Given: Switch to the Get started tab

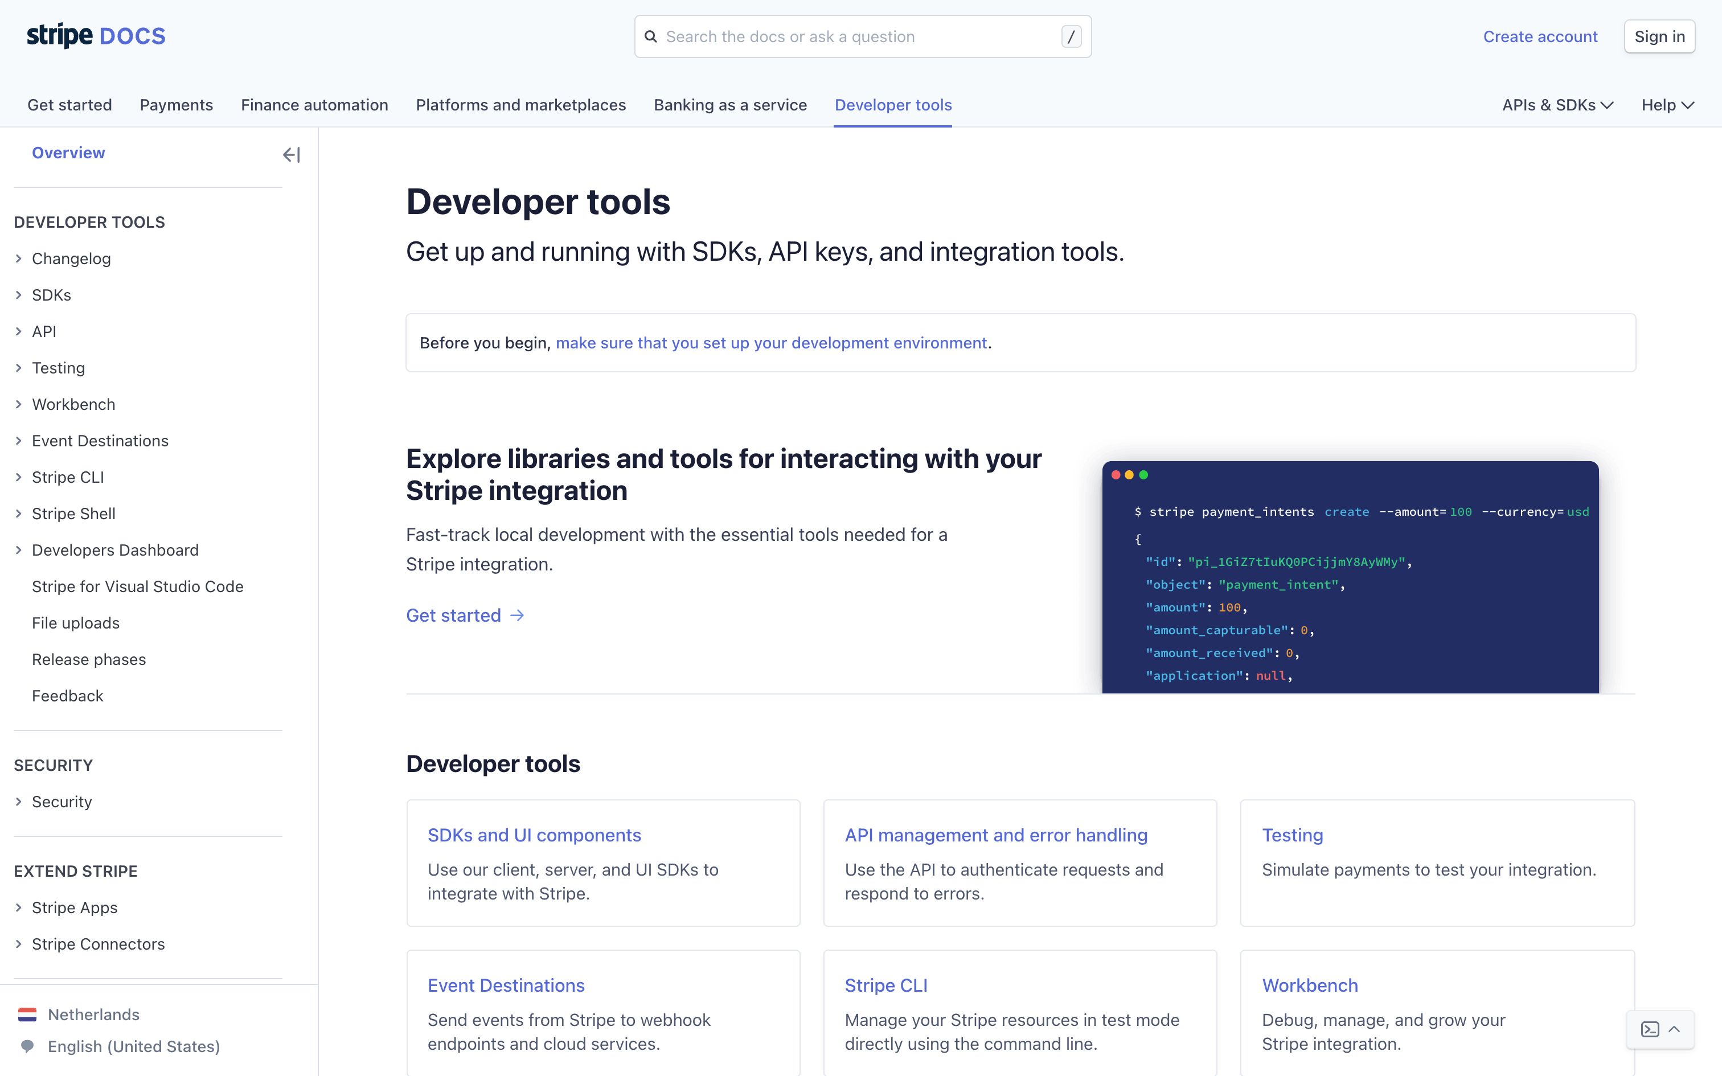Looking at the screenshot, I should 69,105.
